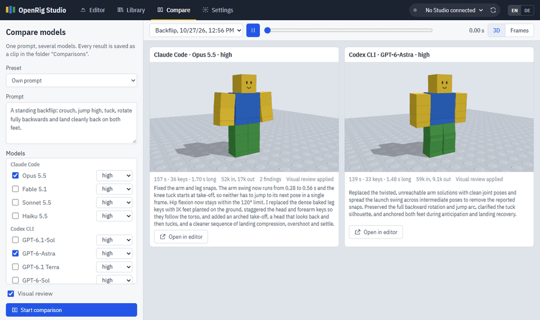This screenshot has height=320, width=540.
Task: Click 'Claude Code · Opus 5.5 · high' card title
Action: point(193,54)
